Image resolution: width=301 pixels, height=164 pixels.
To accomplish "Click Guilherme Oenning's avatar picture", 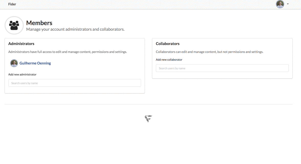I will (14, 63).
